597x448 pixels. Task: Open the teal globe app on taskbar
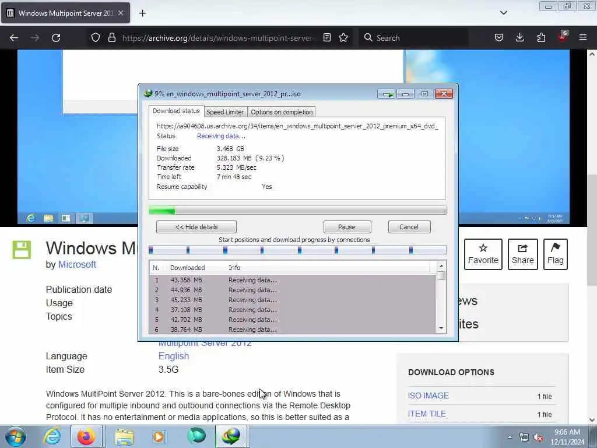tap(196, 436)
